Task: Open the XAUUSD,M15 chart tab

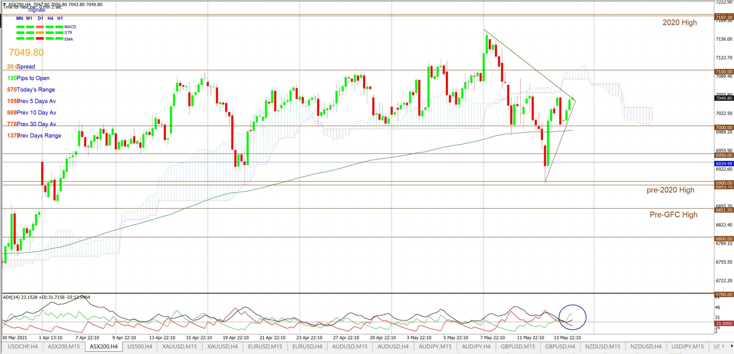Action: [x=179, y=346]
